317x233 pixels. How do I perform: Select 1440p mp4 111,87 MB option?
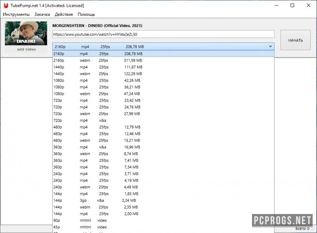(x=163, y=67)
